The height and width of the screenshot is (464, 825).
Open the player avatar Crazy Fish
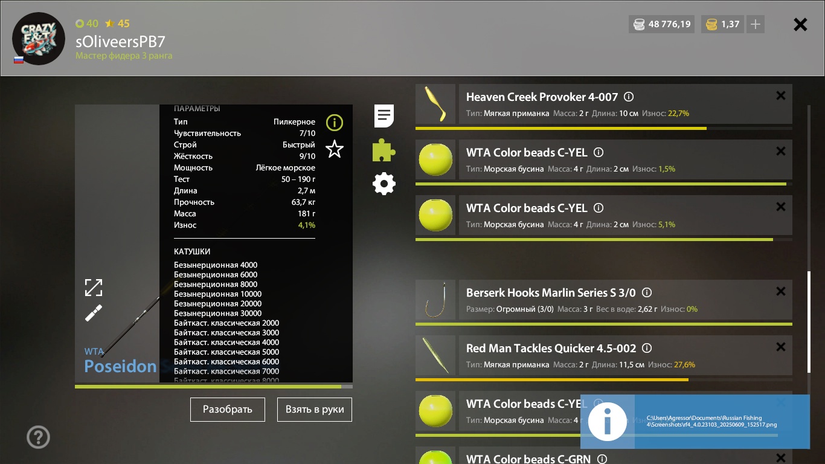(39, 39)
